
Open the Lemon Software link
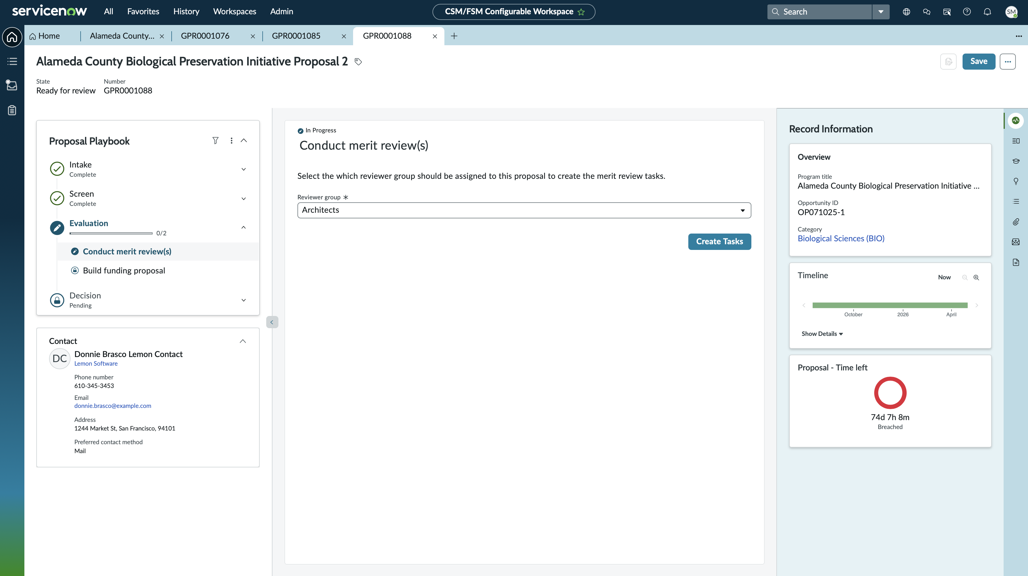tap(96, 364)
